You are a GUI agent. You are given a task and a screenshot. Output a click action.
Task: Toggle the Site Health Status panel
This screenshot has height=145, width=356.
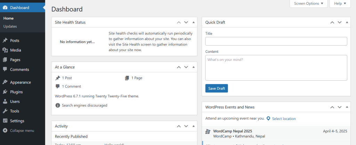[194, 22]
